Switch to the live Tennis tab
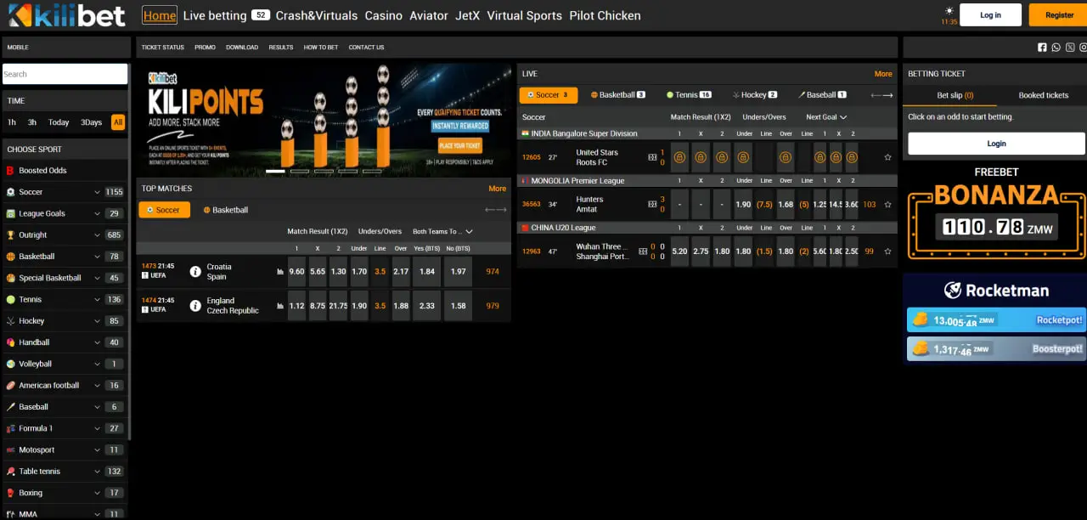Viewport: 1087px width, 520px height. pos(689,95)
